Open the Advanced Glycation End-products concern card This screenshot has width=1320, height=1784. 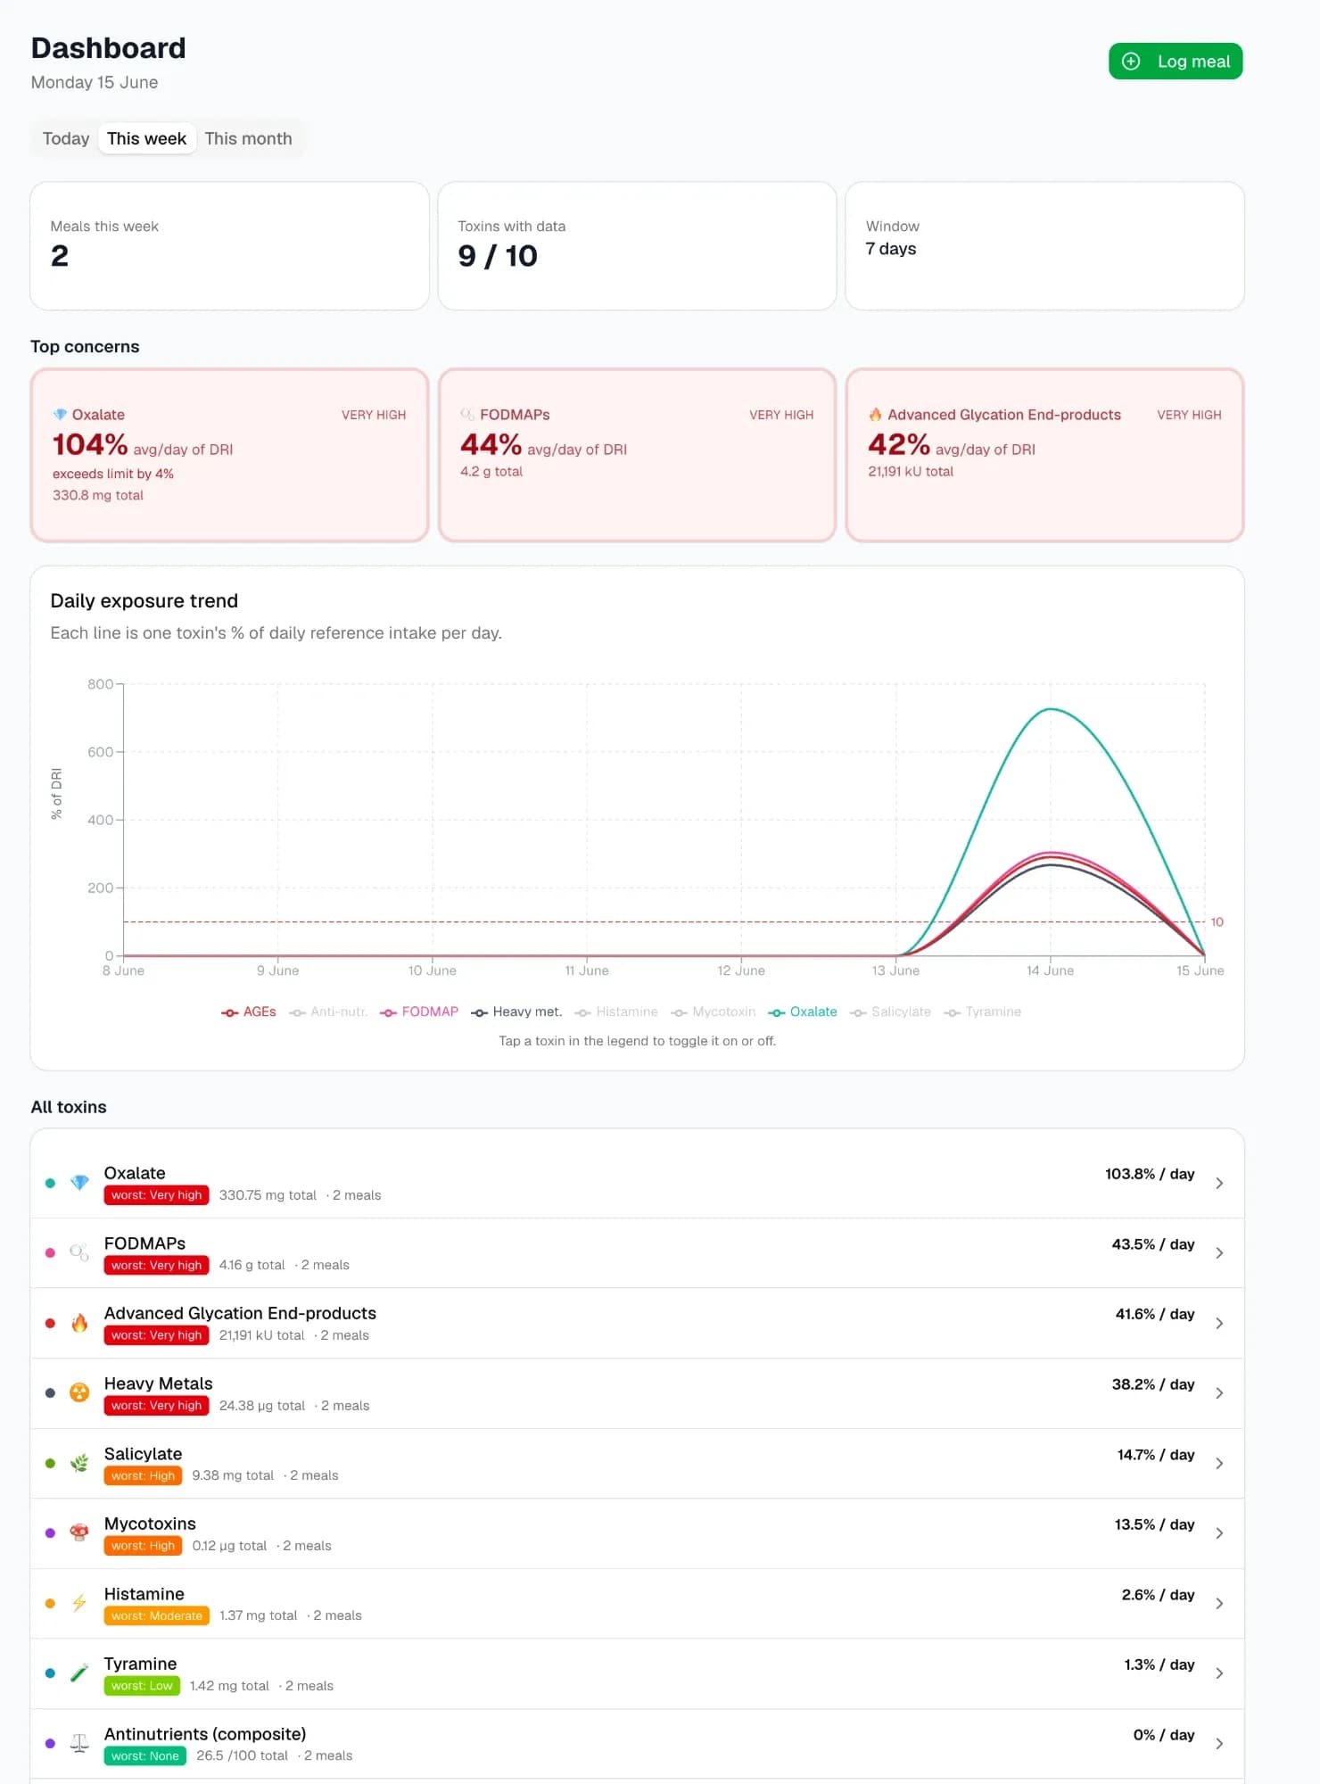tap(1044, 455)
